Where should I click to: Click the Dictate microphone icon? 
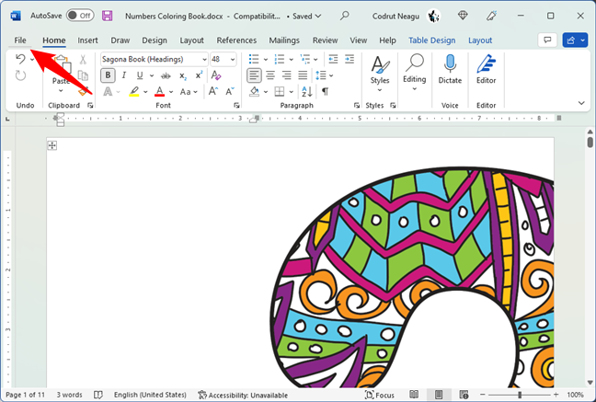(x=450, y=63)
